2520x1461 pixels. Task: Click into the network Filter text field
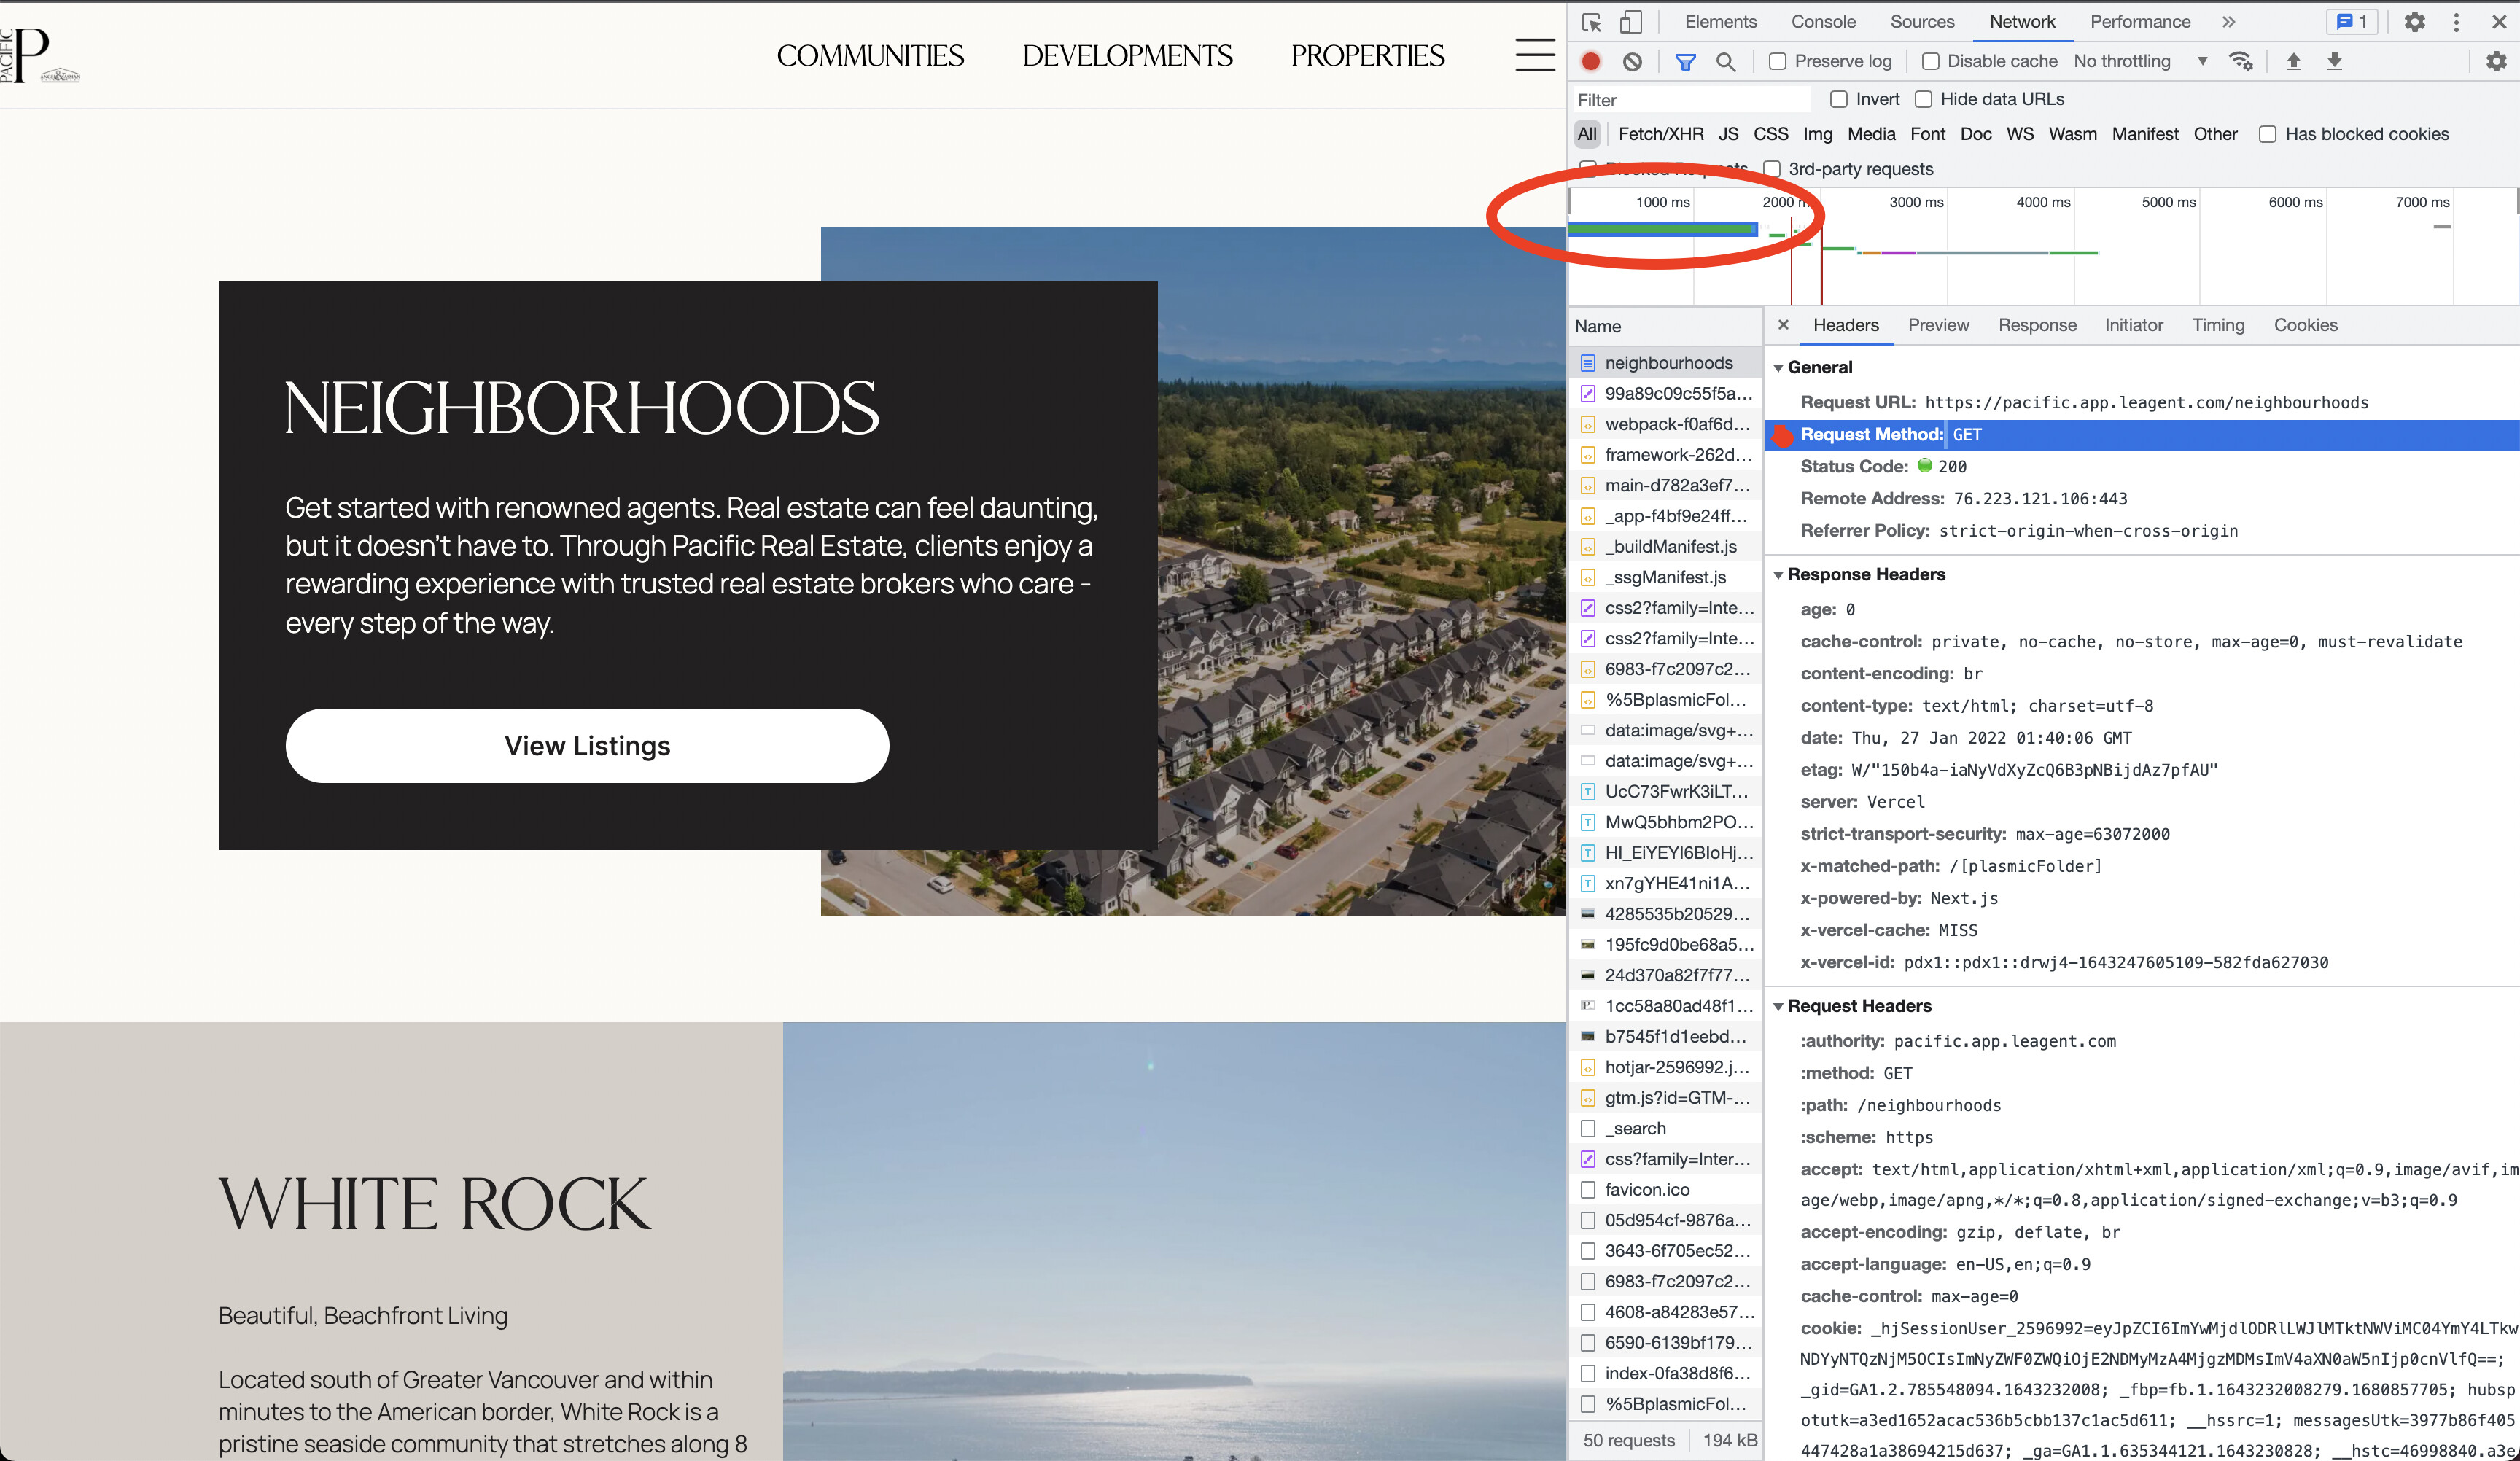tap(1690, 100)
